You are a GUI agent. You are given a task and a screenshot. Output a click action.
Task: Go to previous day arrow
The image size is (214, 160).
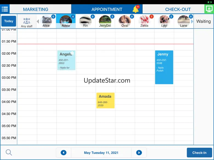(64, 153)
